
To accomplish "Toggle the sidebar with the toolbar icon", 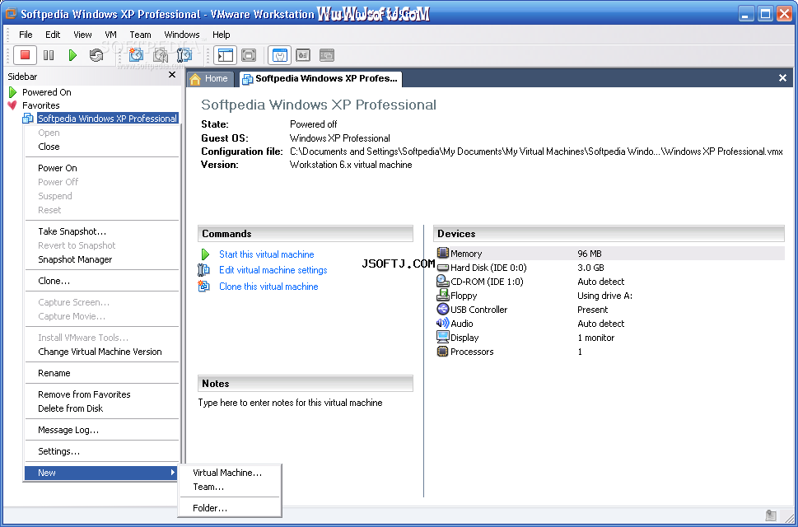I will click(x=225, y=55).
